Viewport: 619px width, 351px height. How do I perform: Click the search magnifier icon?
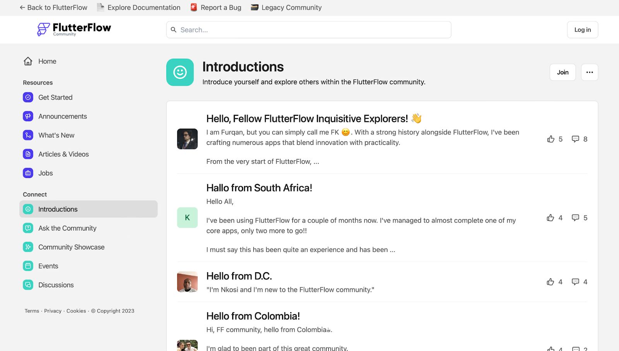pos(174,30)
